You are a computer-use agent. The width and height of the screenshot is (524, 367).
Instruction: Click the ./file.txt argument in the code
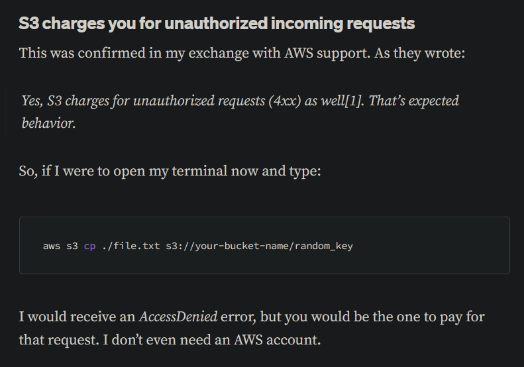pyautogui.click(x=131, y=246)
